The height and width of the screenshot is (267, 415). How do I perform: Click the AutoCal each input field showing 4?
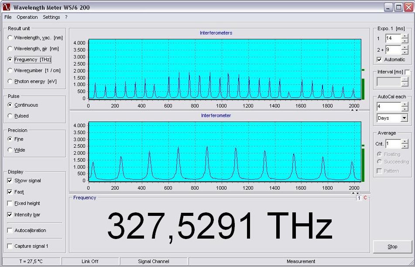click(x=389, y=107)
